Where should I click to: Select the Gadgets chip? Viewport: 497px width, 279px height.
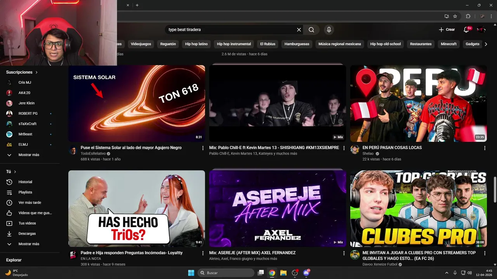coord(473,44)
